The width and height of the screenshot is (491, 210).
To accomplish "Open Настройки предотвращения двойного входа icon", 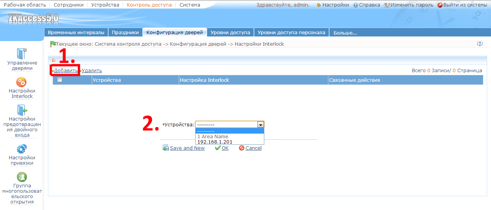I will pyautogui.click(x=22, y=110).
